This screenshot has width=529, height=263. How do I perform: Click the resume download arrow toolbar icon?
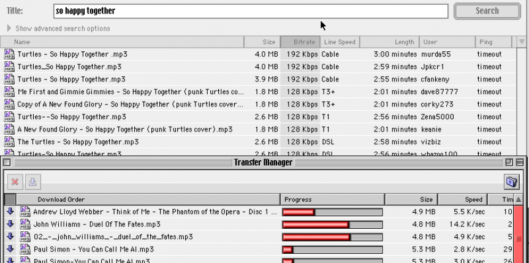click(32, 182)
